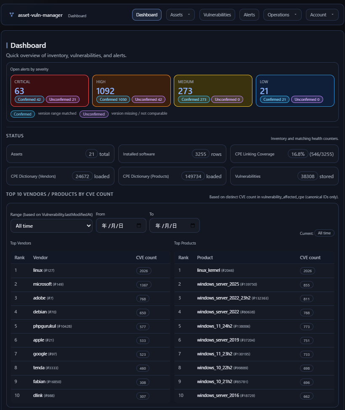The height and width of the screenshot is (410, 345).
Task: Open the Vulnerabilities page
Action: [x=217, y=14]
